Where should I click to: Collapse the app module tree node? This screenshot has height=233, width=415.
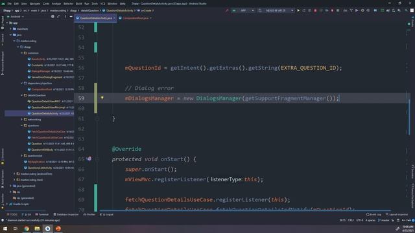click(x=7, y=23)
